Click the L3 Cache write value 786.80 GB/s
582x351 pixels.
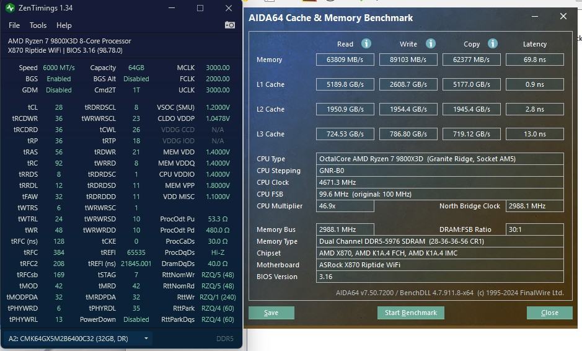coord(408,134)
